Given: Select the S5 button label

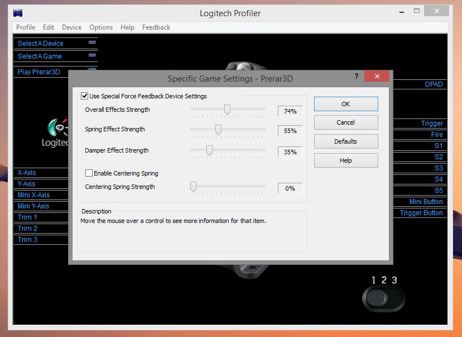Looking at the screenshot, I should pos(439,191).
